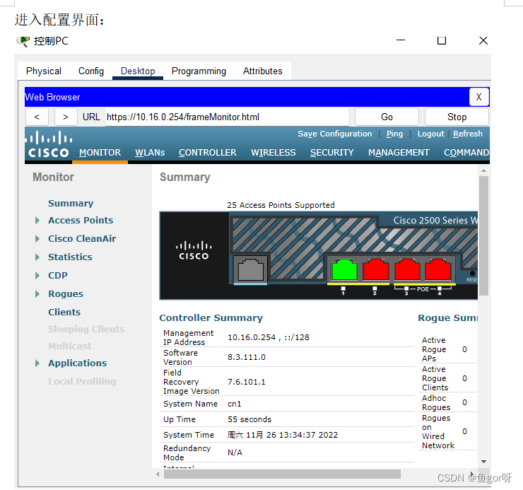Close the Web Browser with X button
Screen dimensions: 523x490
tap(479, 97)
